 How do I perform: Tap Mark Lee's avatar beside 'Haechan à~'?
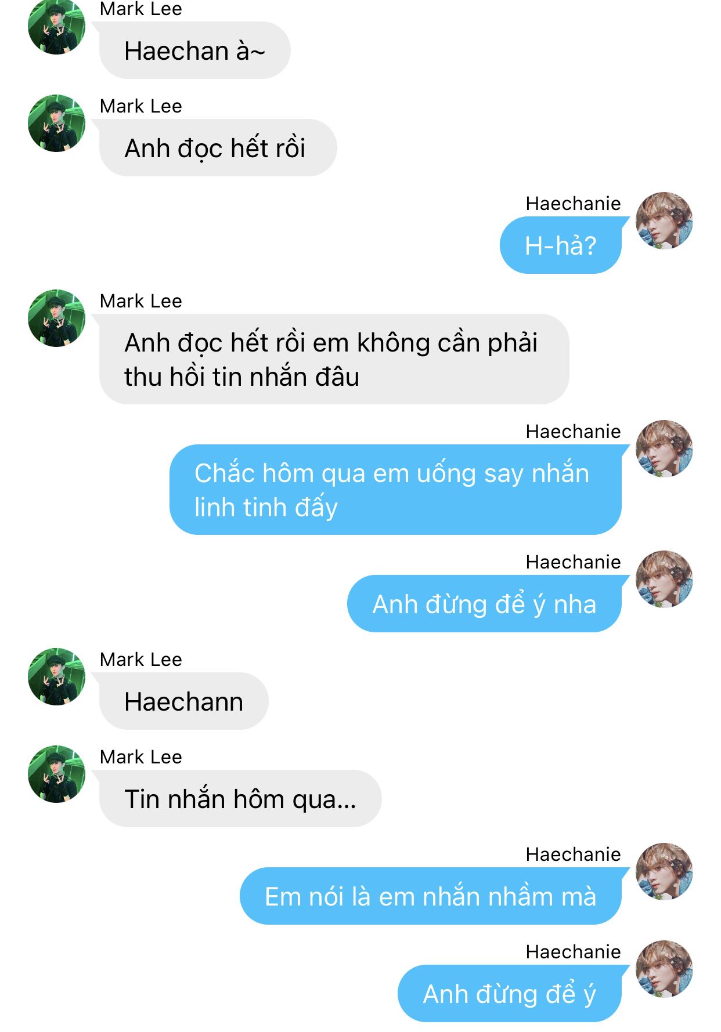point(56,26)
